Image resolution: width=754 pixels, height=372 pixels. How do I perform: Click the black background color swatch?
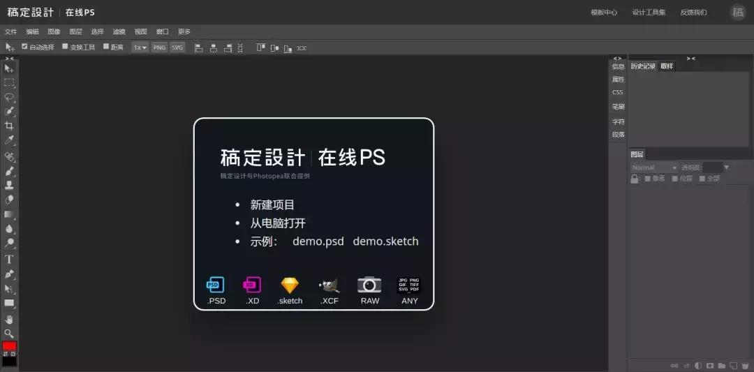[x=9, y=360]
